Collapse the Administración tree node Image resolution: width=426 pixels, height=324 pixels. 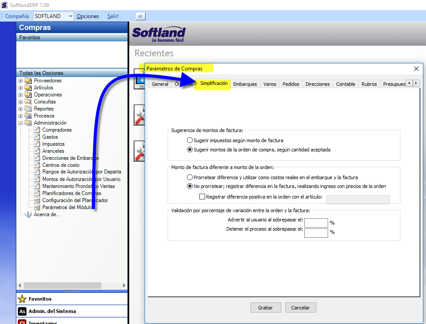click(20, 123)
